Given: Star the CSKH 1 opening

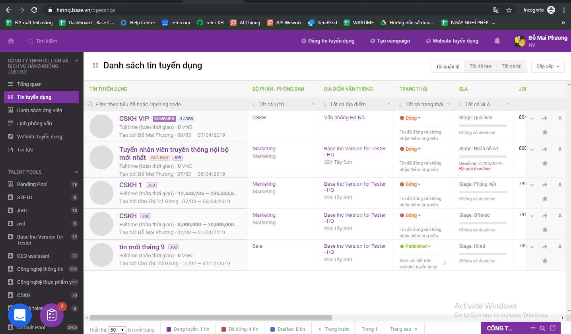Looking at the screenshot, I should point(545,199).
